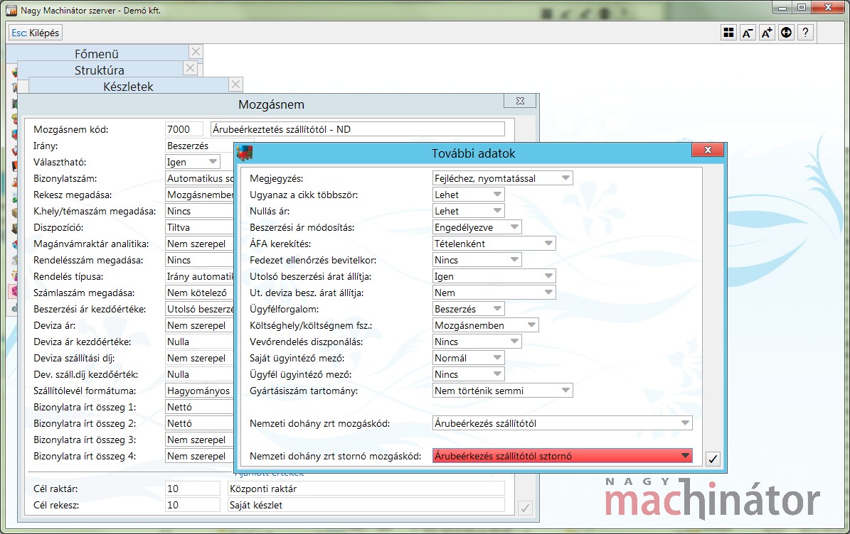
Task: Click the Dev. száll.díj kezdőérték Nulla field
Action: [199, 374]
